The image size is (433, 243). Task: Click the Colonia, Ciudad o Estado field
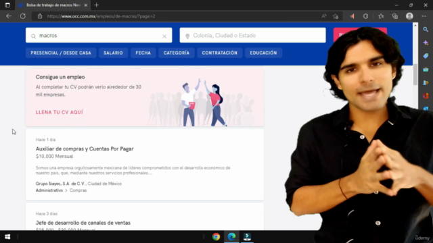252,35
